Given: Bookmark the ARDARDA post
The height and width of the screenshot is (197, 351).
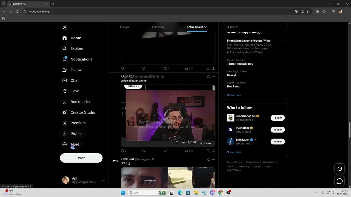Looking at the screenshot, I should pos(208,151).
